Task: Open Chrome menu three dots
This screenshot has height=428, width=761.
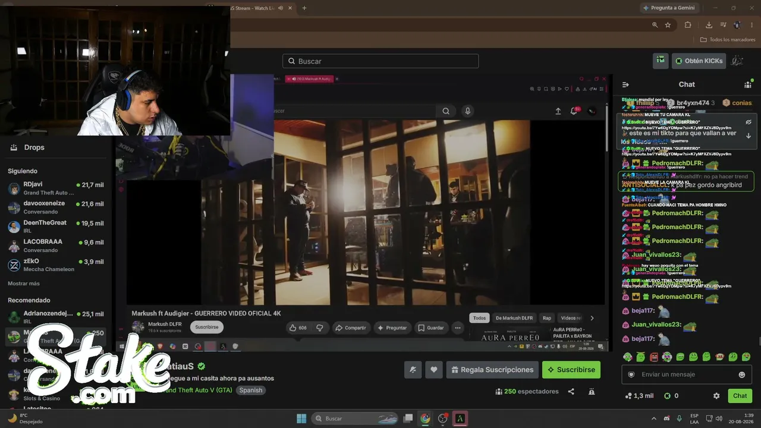Action: [751, 25]
